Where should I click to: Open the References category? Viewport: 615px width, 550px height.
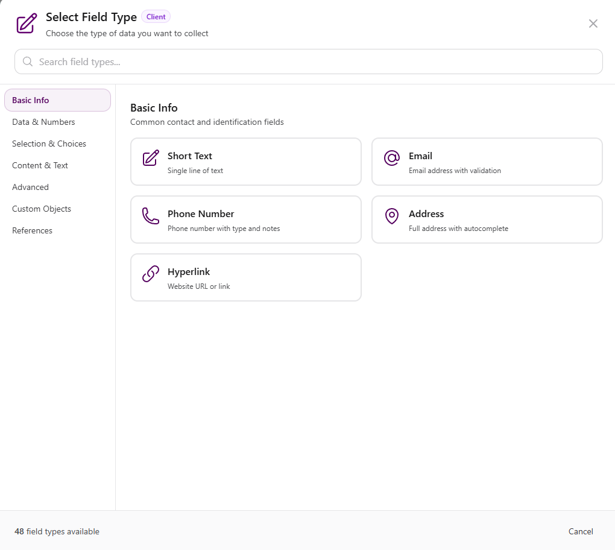58,230
